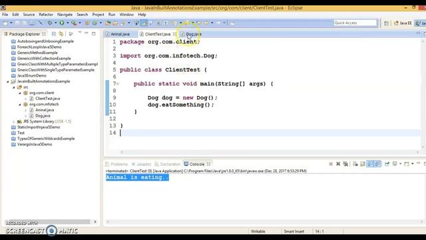Switch to Java EE perspective
Screen dimensions: 426x240
pyautogui.click(x=403, y=23)
